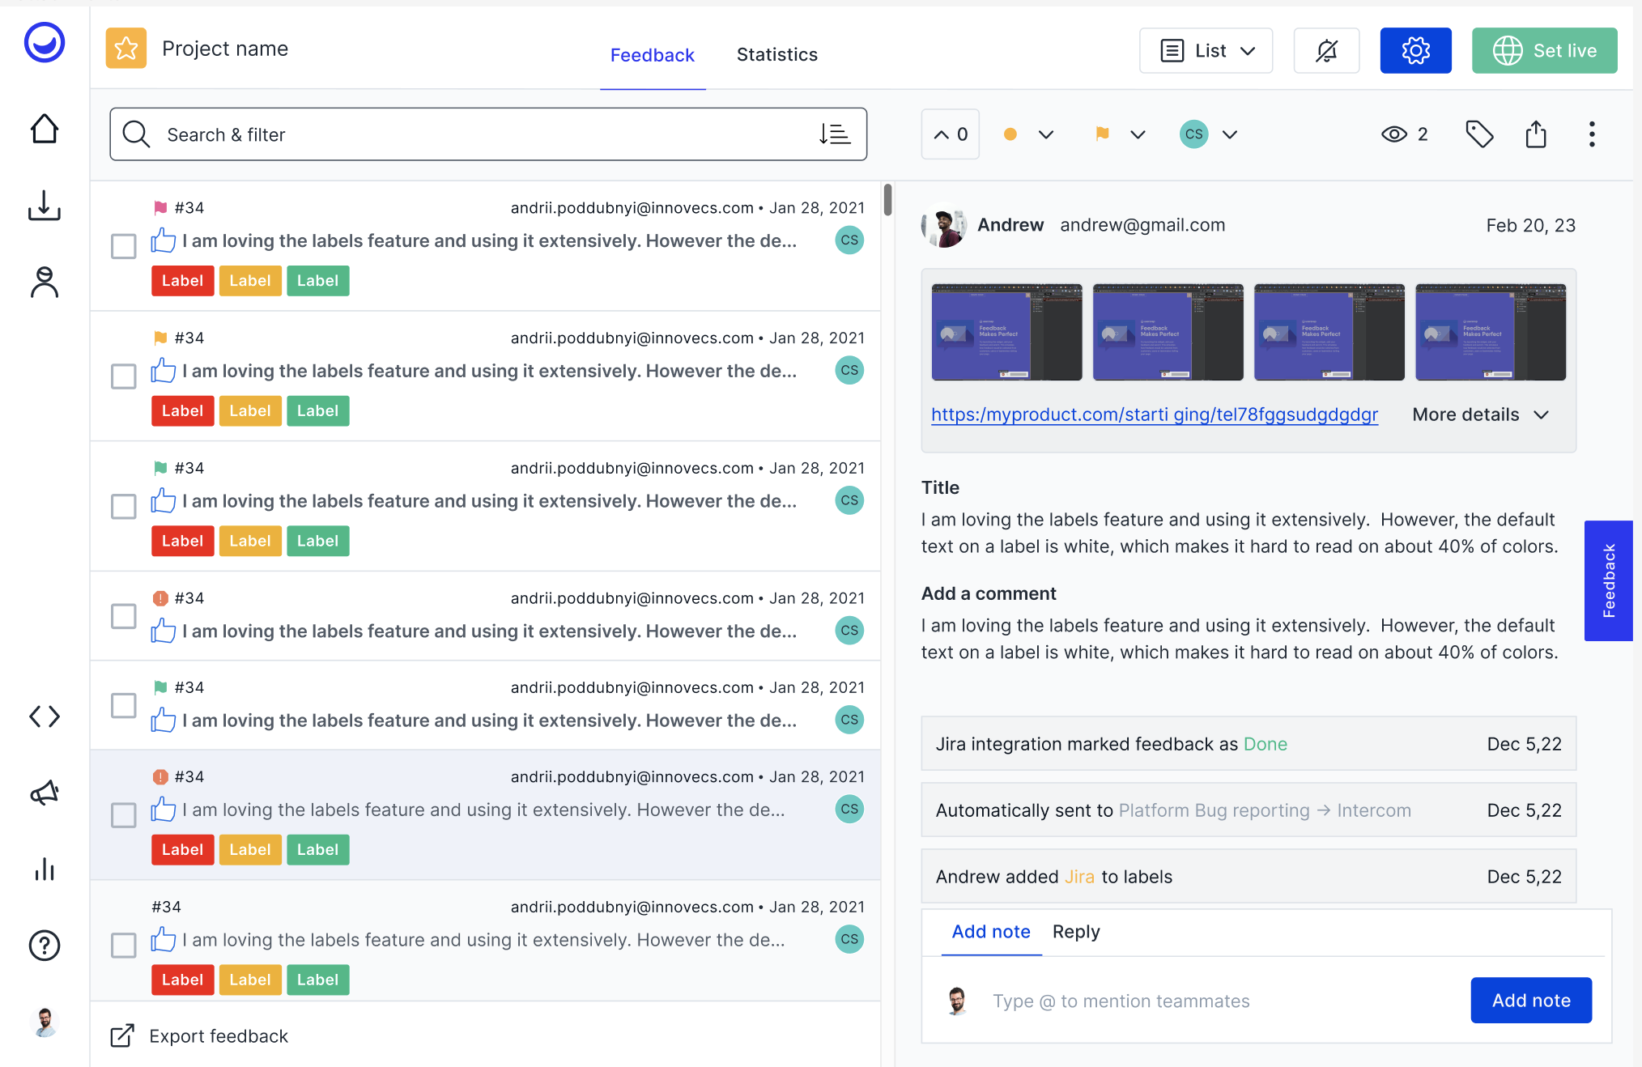
Task: Click the Search & filter field
Action: [x=470, y=134]
